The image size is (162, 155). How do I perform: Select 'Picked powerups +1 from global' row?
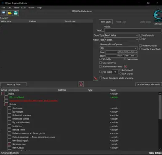[29, 133]
